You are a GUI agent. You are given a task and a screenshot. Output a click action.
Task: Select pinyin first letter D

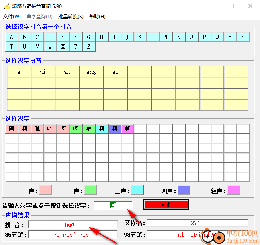(50, 37)
